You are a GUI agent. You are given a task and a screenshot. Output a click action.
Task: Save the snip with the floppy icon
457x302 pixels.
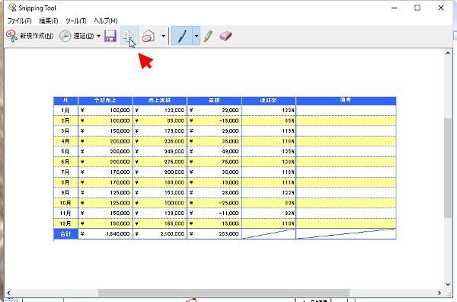click(x=110, y=36)
